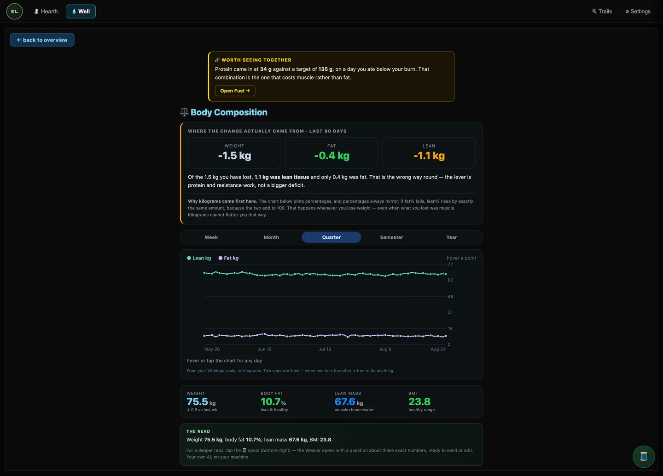Select the Year range
The width and height of the screenshot is (663, 476).
452,237
